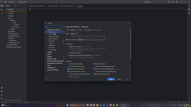Toggle Use custom font checkbox
This screenshot has width=191, height=107.
coord(67,40)
